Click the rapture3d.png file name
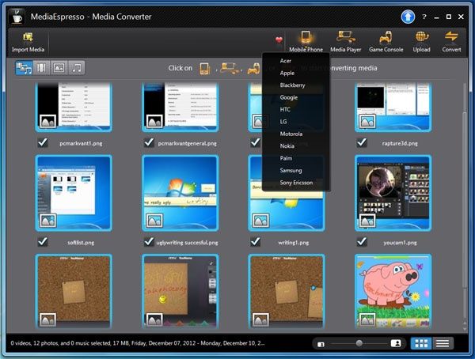Viewport: 475px width, 359px height. [400, 143]
